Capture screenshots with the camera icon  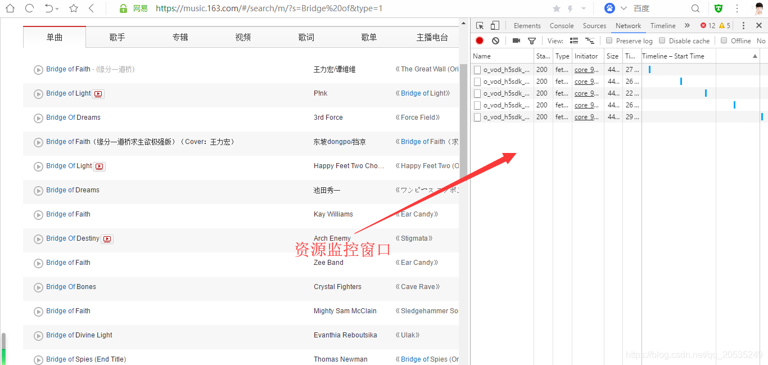pos(516,40)
